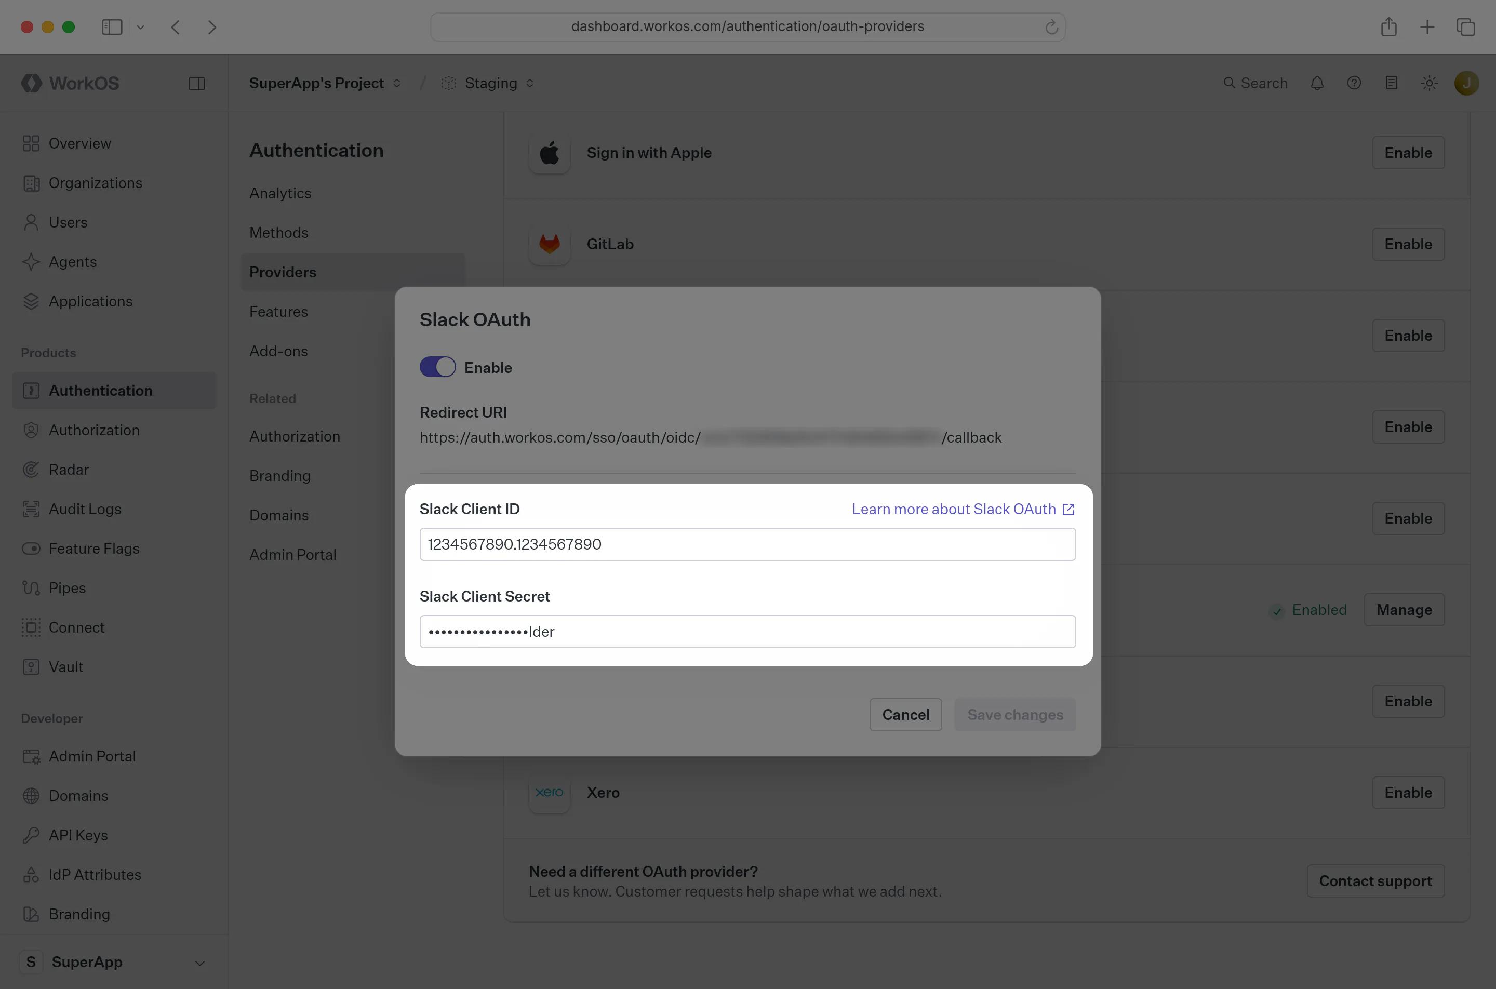Click the API Keys key icon

(x=31, y=835)
